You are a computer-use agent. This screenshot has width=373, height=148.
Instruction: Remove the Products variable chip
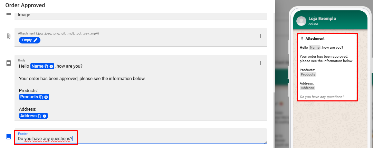pos(46,97)
